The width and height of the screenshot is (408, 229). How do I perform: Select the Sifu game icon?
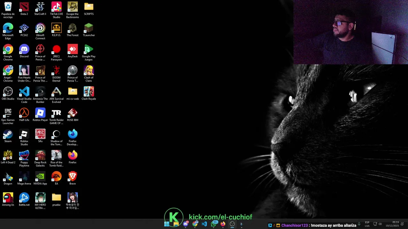click(40, 136)
